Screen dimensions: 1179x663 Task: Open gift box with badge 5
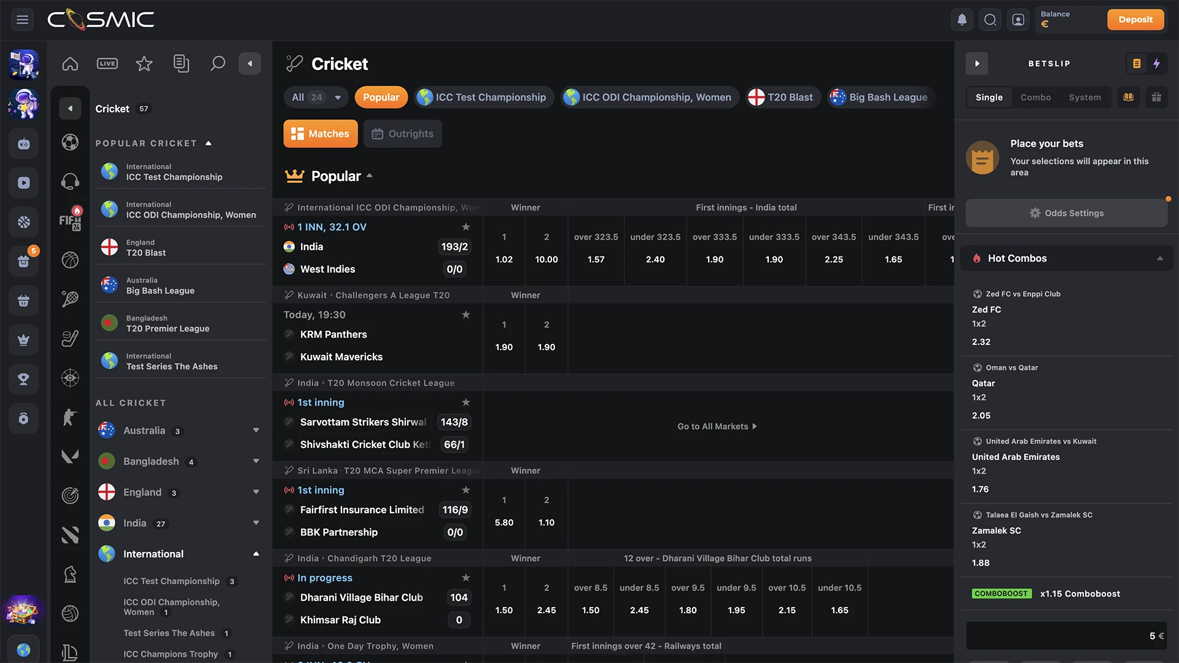coord(23,261)
